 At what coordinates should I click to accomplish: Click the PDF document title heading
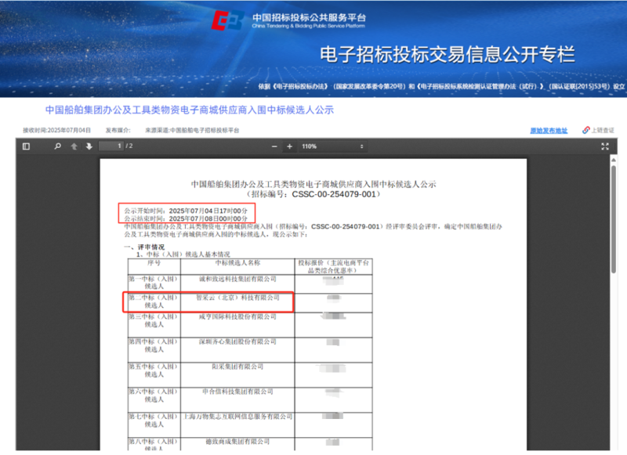[313, 184]
